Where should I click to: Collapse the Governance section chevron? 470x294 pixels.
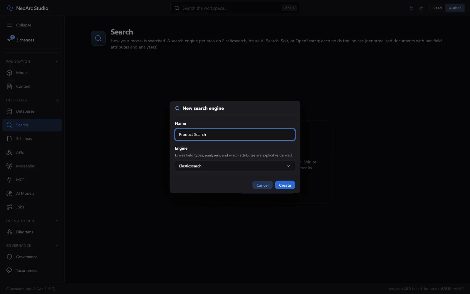pos(57,245)
